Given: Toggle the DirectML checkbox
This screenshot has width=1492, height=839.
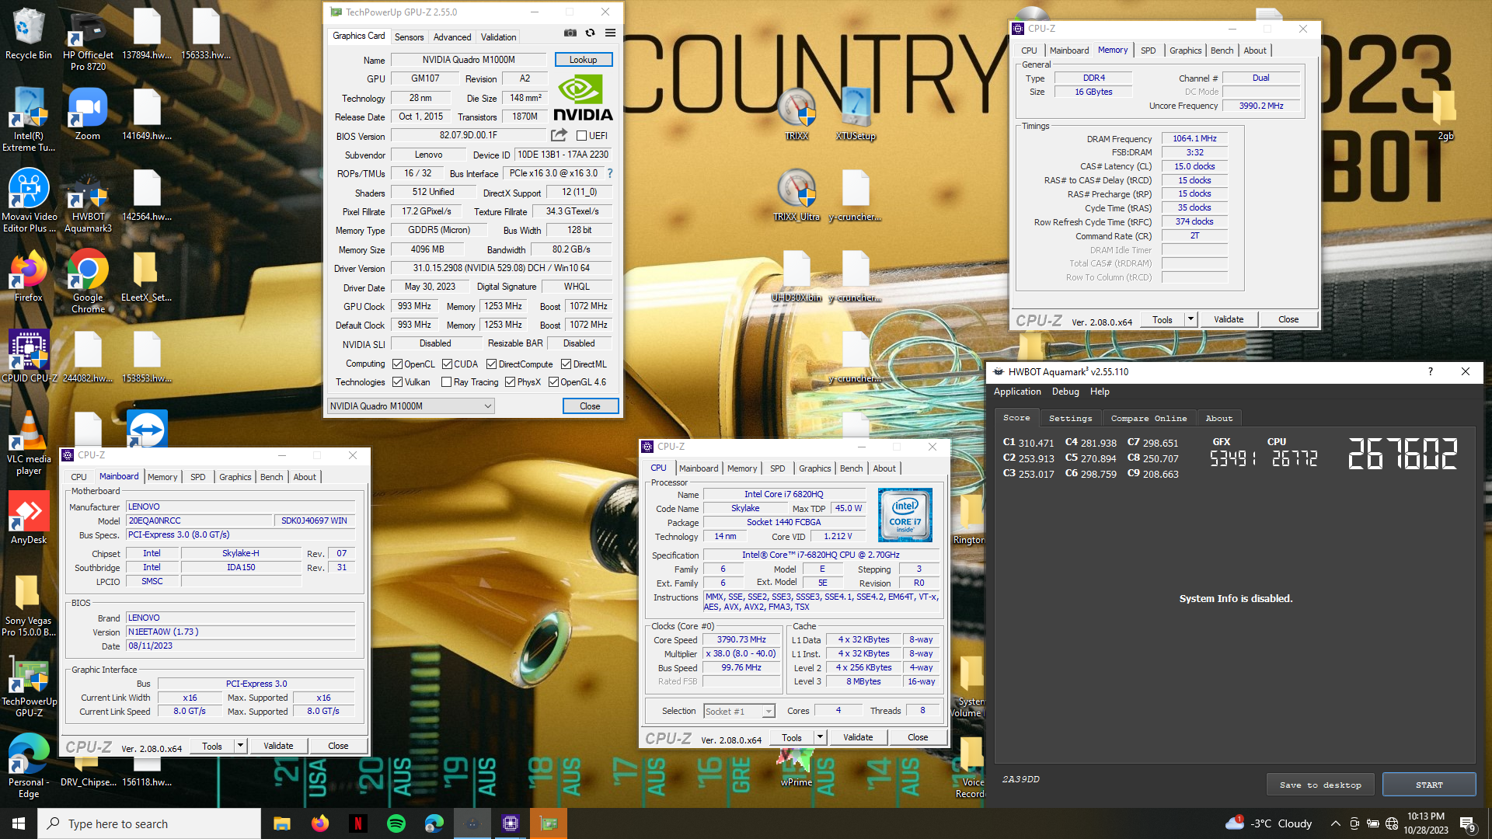Looking at the screenshot, I should (566, 364).
